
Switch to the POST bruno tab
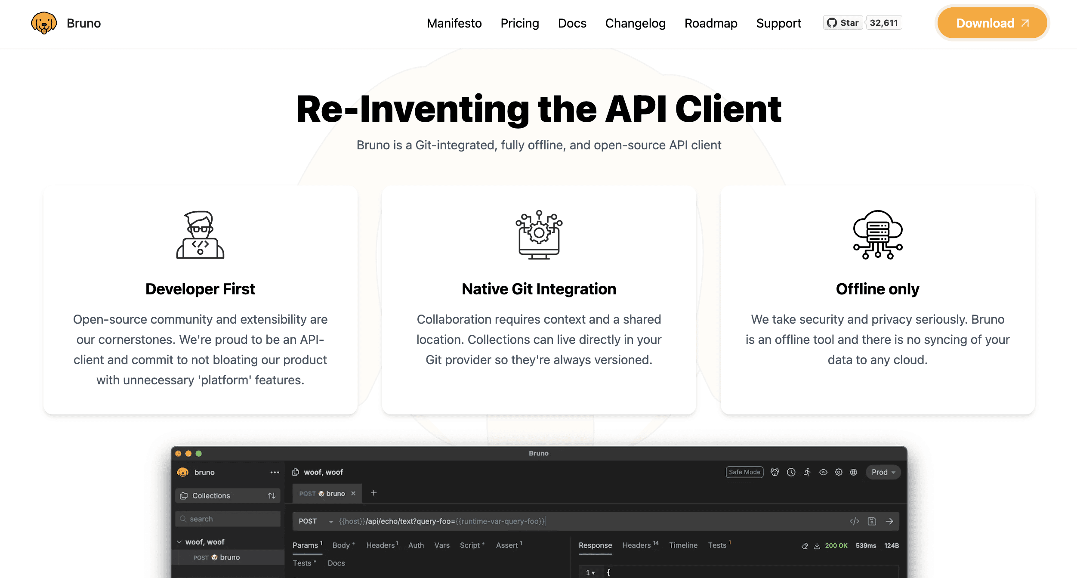[327, 493]
